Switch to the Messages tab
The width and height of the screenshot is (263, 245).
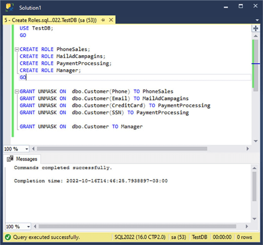point(22,159)
